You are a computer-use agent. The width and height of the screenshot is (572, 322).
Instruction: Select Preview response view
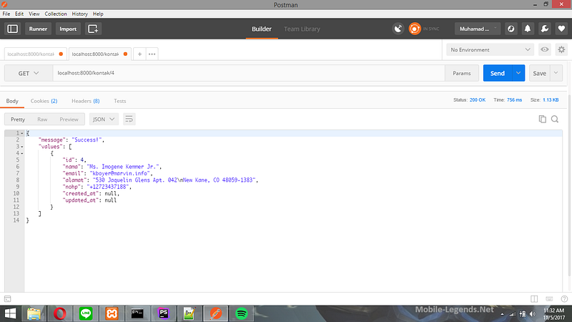point(69,119)
